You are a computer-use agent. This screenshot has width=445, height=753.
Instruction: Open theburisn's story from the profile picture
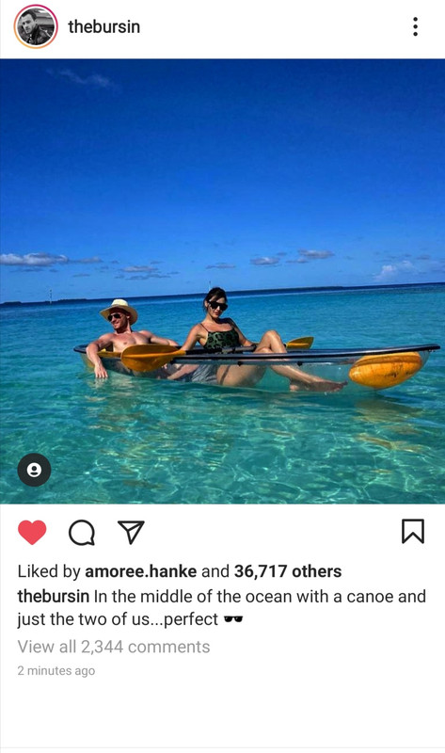coord(36,26)
